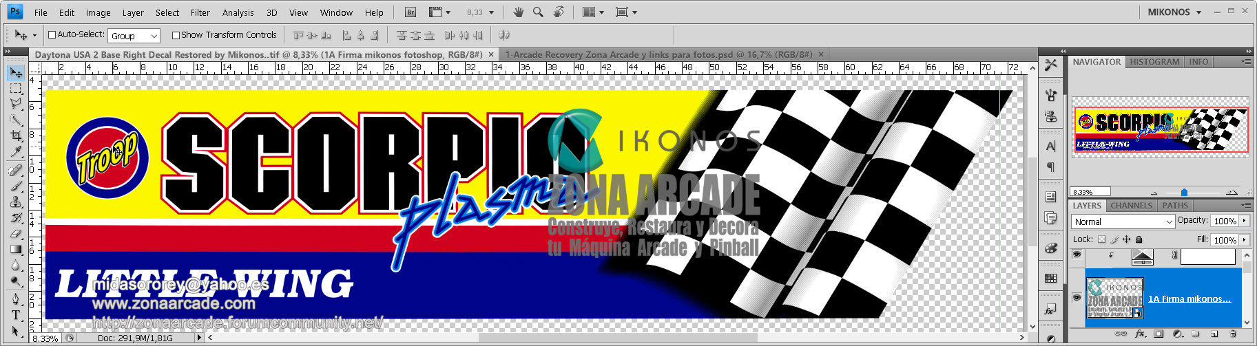Open the MIKONOS workspace switcher
Viewport: 1257px width, 346px height.
point(1174,12)
